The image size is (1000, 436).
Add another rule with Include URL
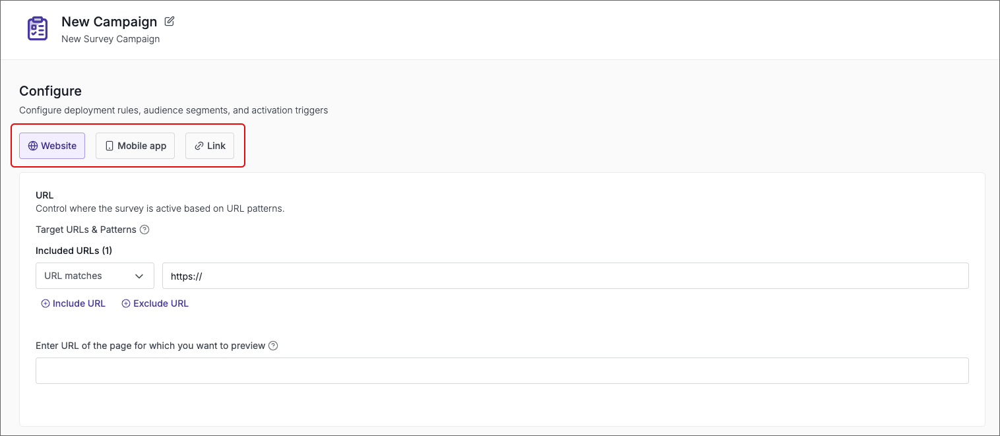pyautogui.click(x=79, y=303)
